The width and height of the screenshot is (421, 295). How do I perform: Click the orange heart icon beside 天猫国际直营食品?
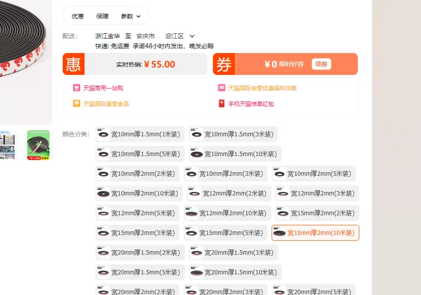coord(76,103)
